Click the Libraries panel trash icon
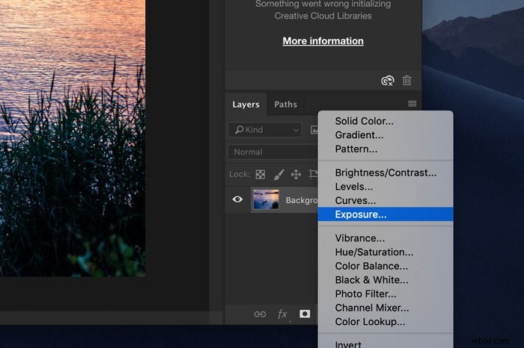The height and width of the screenshot is (348, 524). click(406, 81)
